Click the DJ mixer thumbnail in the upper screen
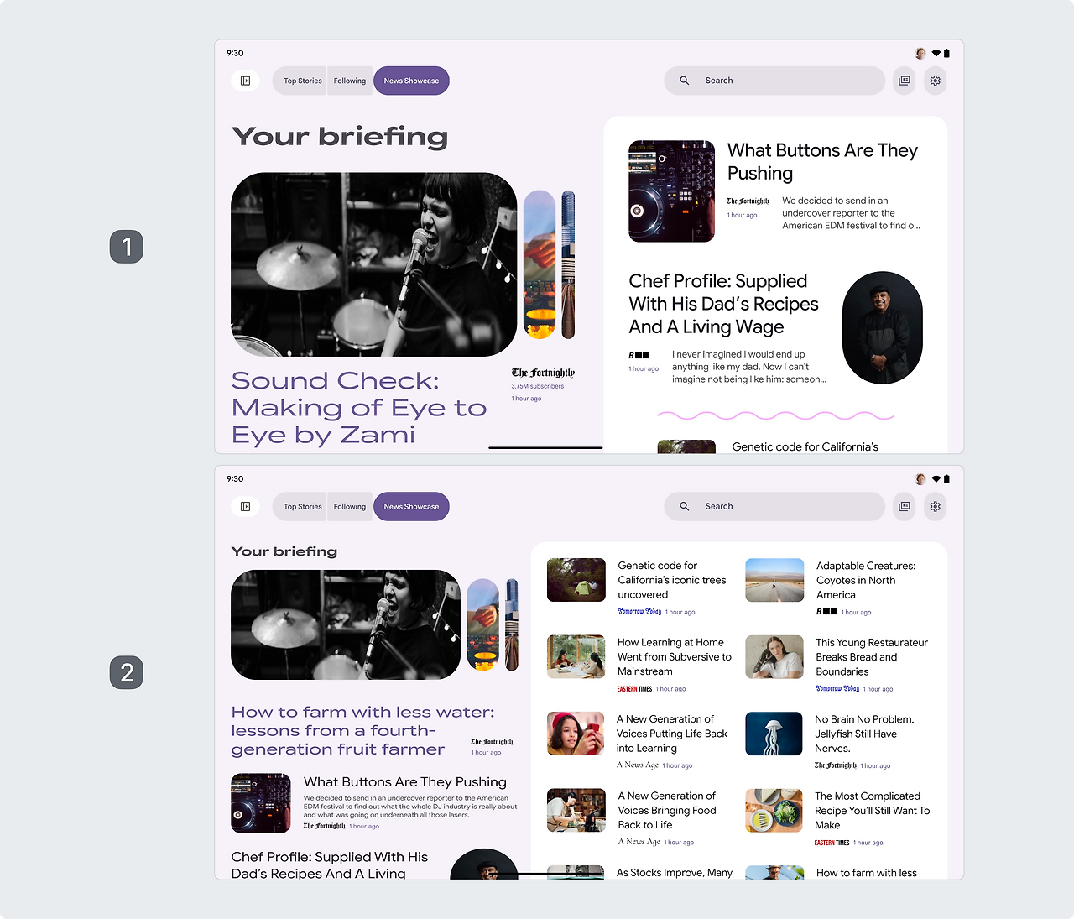This screenshot has width=1074, height=919. coord(671,191)
